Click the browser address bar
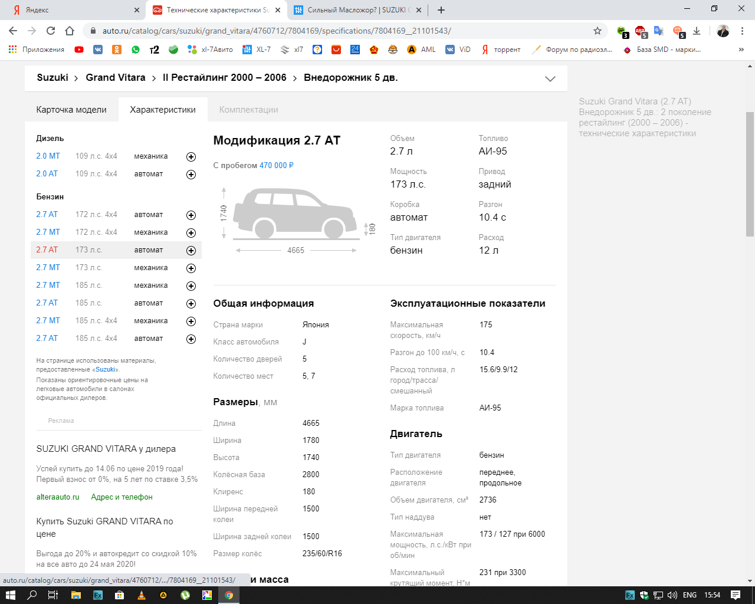Image resolution: width=755 pixels, height=604 pixels. [342, 31]
